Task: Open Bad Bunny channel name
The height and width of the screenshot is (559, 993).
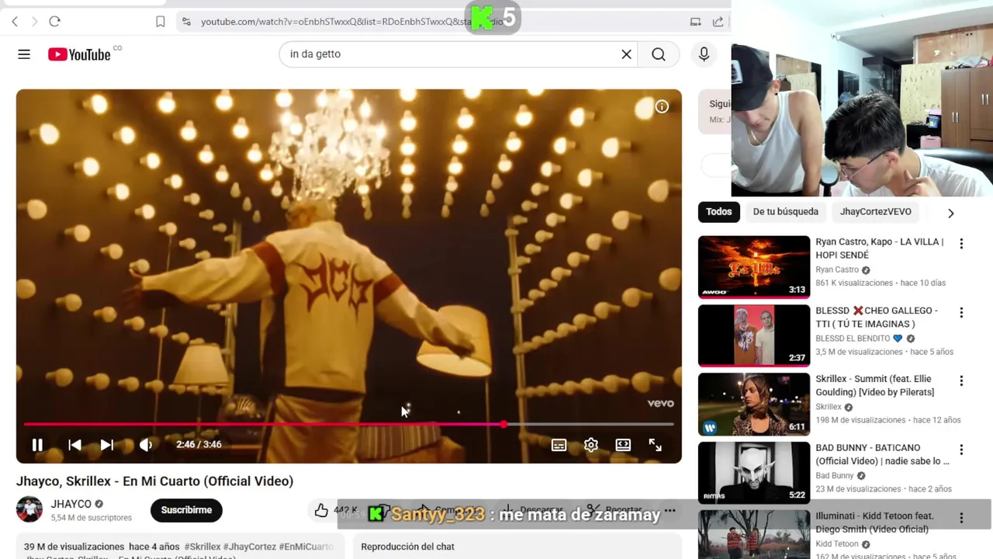Action: pyautogui.click(x=835, y=476)
